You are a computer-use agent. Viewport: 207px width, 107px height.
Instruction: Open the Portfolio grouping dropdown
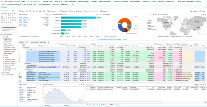(x=23, y=42)
